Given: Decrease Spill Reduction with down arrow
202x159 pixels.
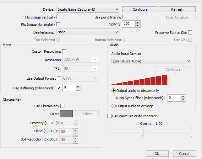Looking at the screenshot, I should (x=75, y=141).
